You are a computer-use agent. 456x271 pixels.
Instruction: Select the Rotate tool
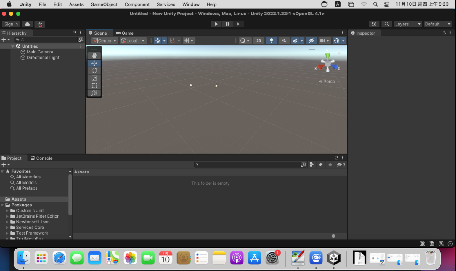[x=94, y=71]
